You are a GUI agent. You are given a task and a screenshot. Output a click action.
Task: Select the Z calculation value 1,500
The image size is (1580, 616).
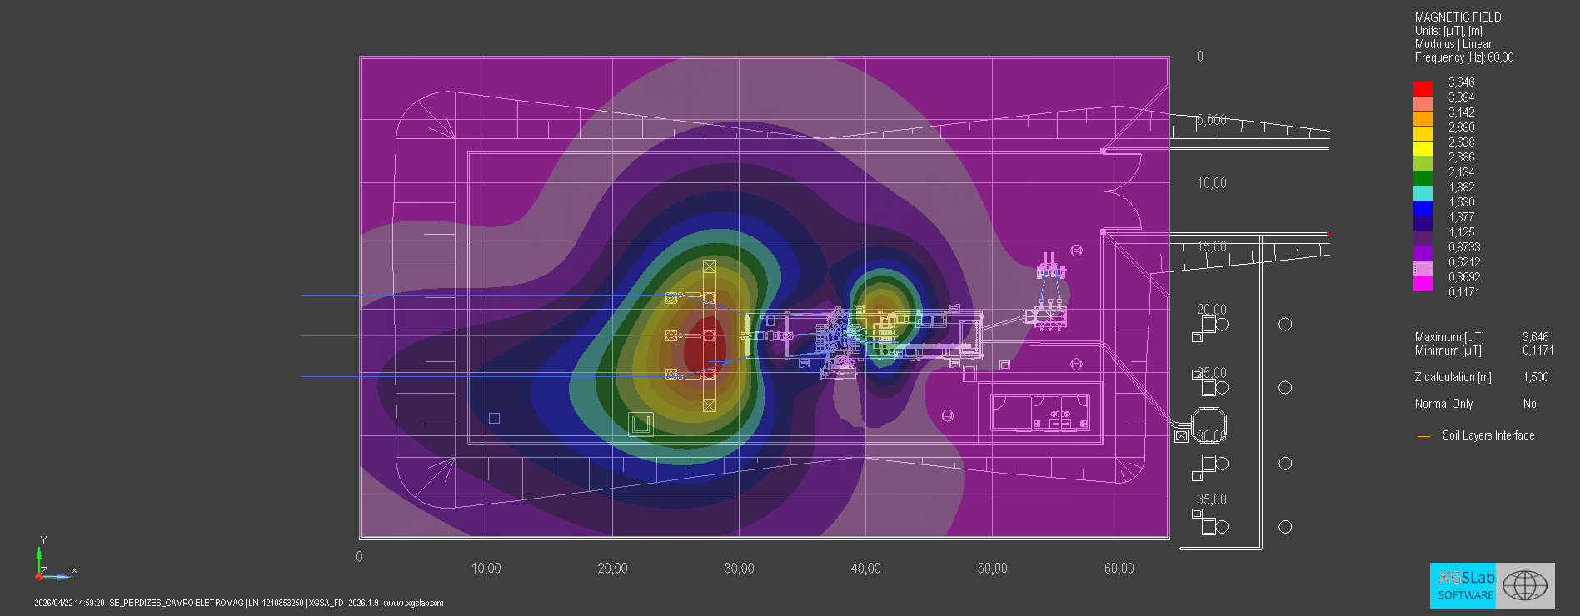point(1536,377)
